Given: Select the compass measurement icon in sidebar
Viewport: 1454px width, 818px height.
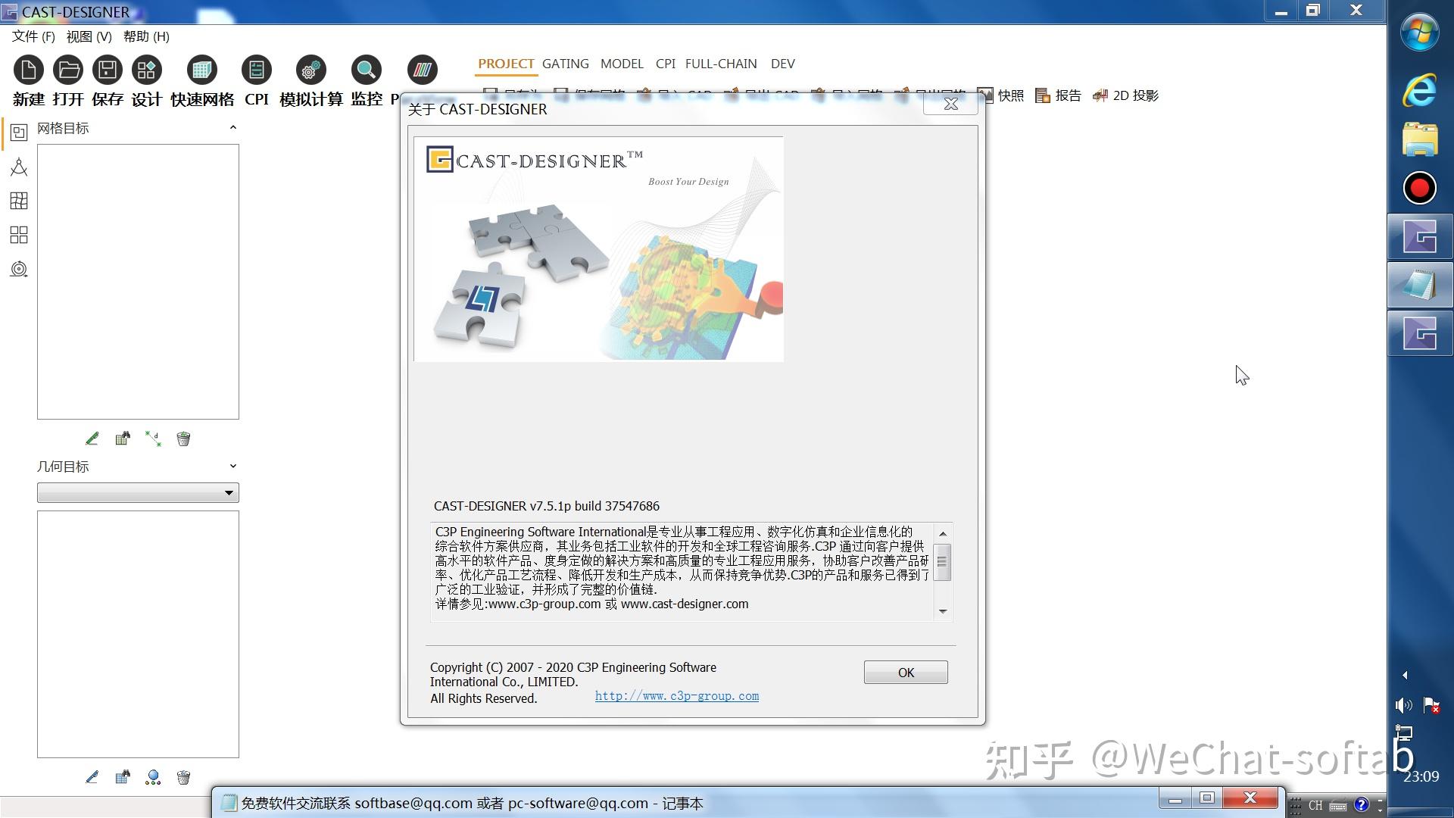Looking at the screenshot, I should pos(18,167).
